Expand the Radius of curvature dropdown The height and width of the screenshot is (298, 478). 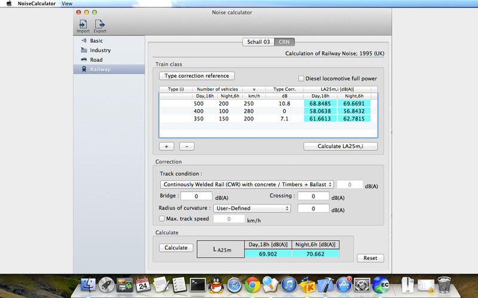(252, 208)
